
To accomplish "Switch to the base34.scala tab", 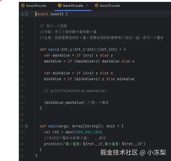I will point(34,6).
